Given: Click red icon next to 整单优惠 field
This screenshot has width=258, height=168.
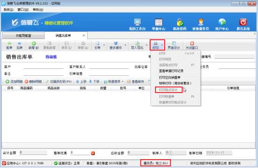Looking at the screenshot, I should pyautogui.click(x=93, y=153).
